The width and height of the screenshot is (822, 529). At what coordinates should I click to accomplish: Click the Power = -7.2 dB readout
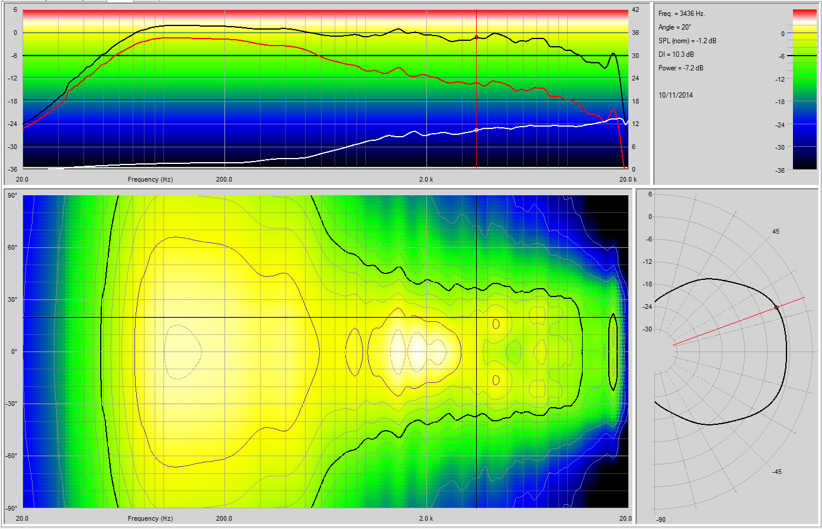pyautogui.click(x=681, y=68)
